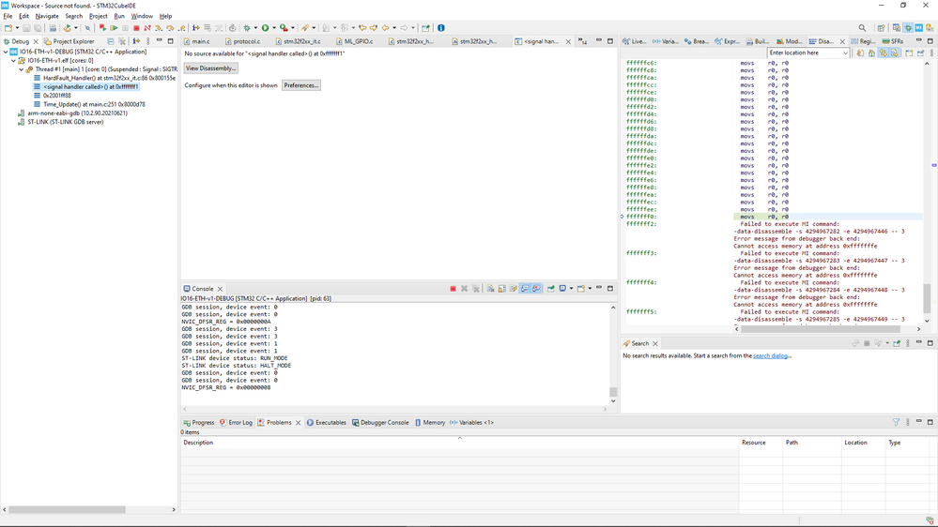Switch to the Debugger Console tab
This screenshot has height=527, width=938.
[380, 422]
